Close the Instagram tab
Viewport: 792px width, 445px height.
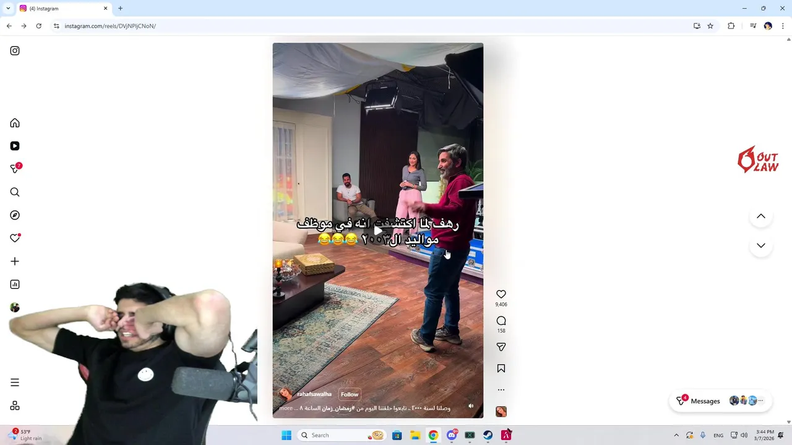105,9
